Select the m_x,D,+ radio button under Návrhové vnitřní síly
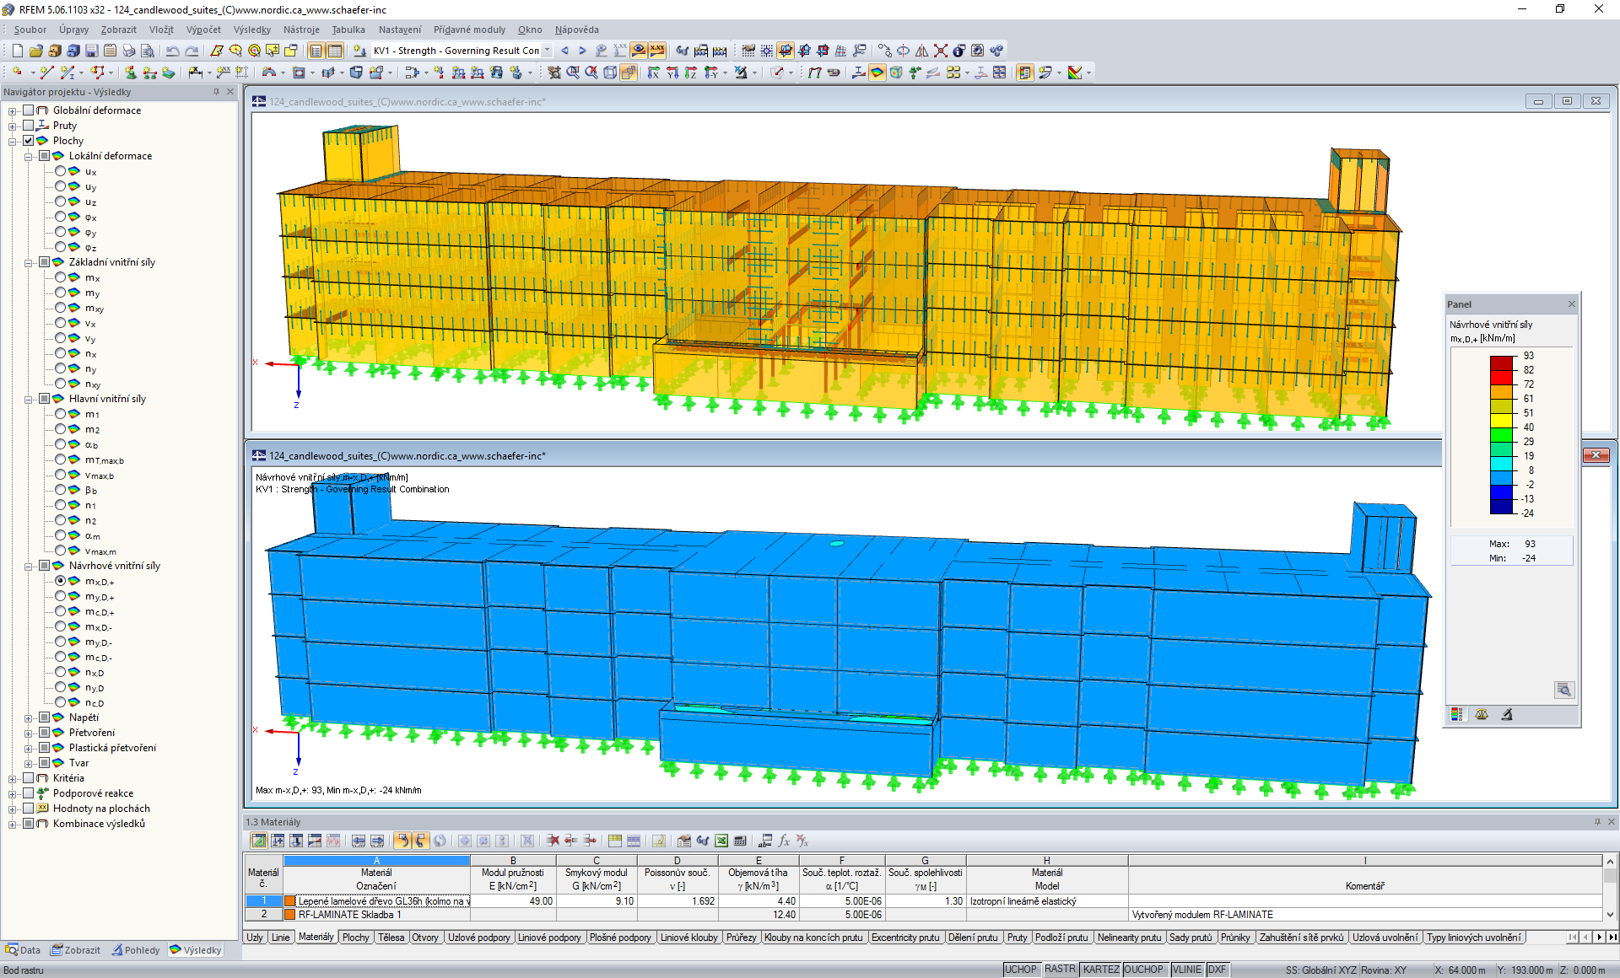This screenshot has height=978, width=1620. pos(61,581)
